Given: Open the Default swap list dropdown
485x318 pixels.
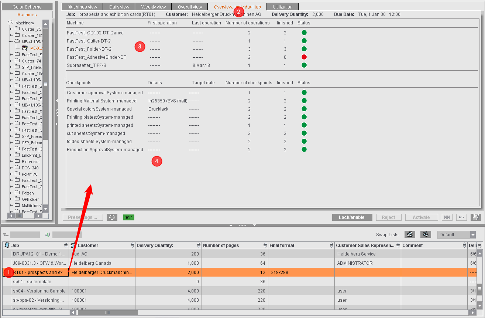Looking at the screenshot, I should [x=456, y=234].
